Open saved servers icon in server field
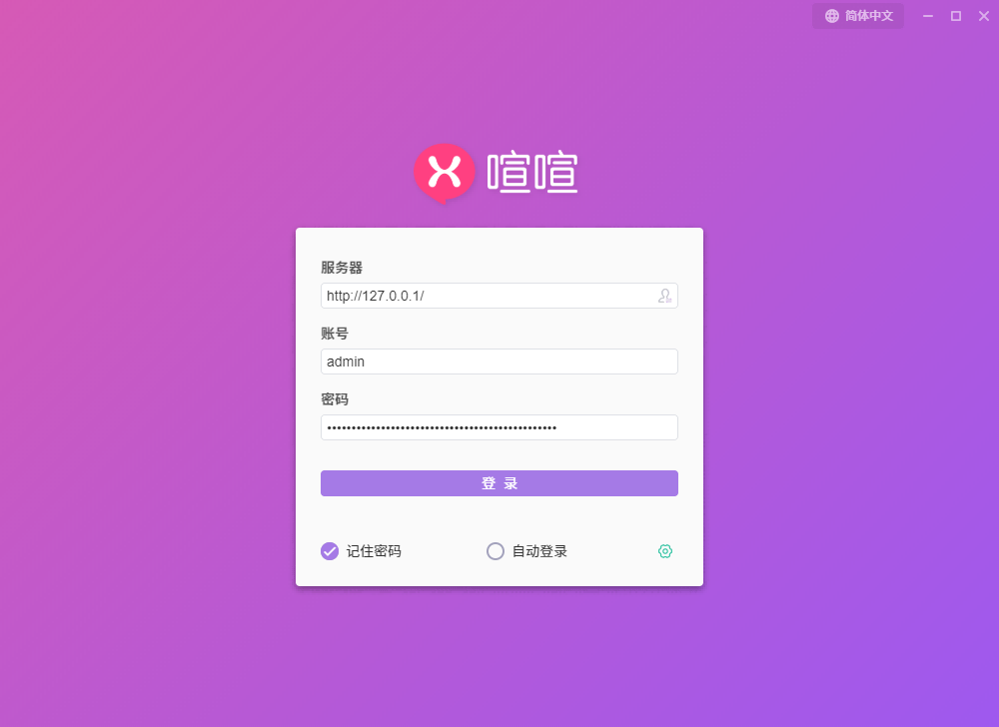This screenshot has height=727, width=999. (664, 296)
